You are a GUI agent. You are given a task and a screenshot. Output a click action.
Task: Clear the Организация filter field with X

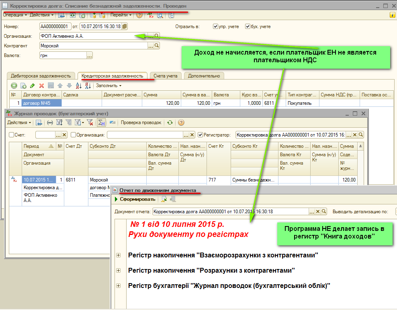click(x=192, y=135)
